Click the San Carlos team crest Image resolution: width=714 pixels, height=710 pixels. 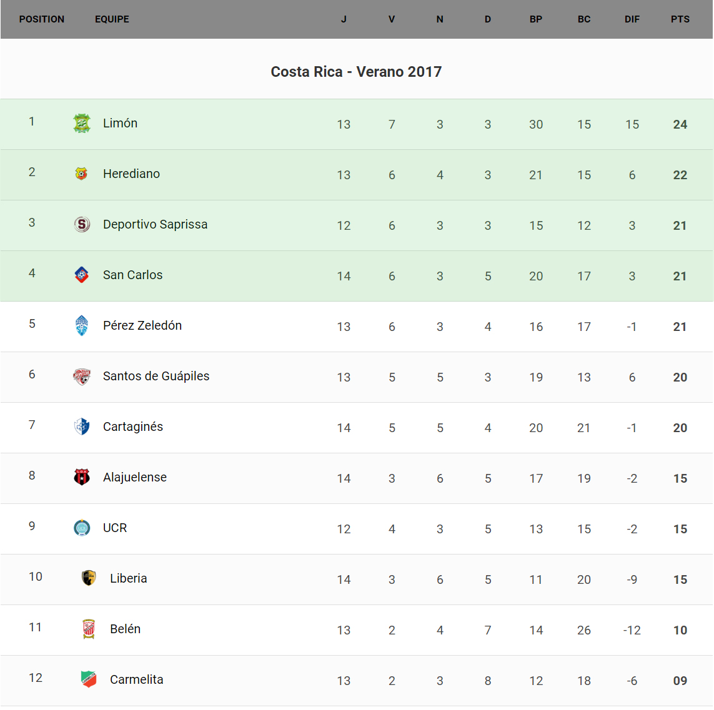(82, 275)
